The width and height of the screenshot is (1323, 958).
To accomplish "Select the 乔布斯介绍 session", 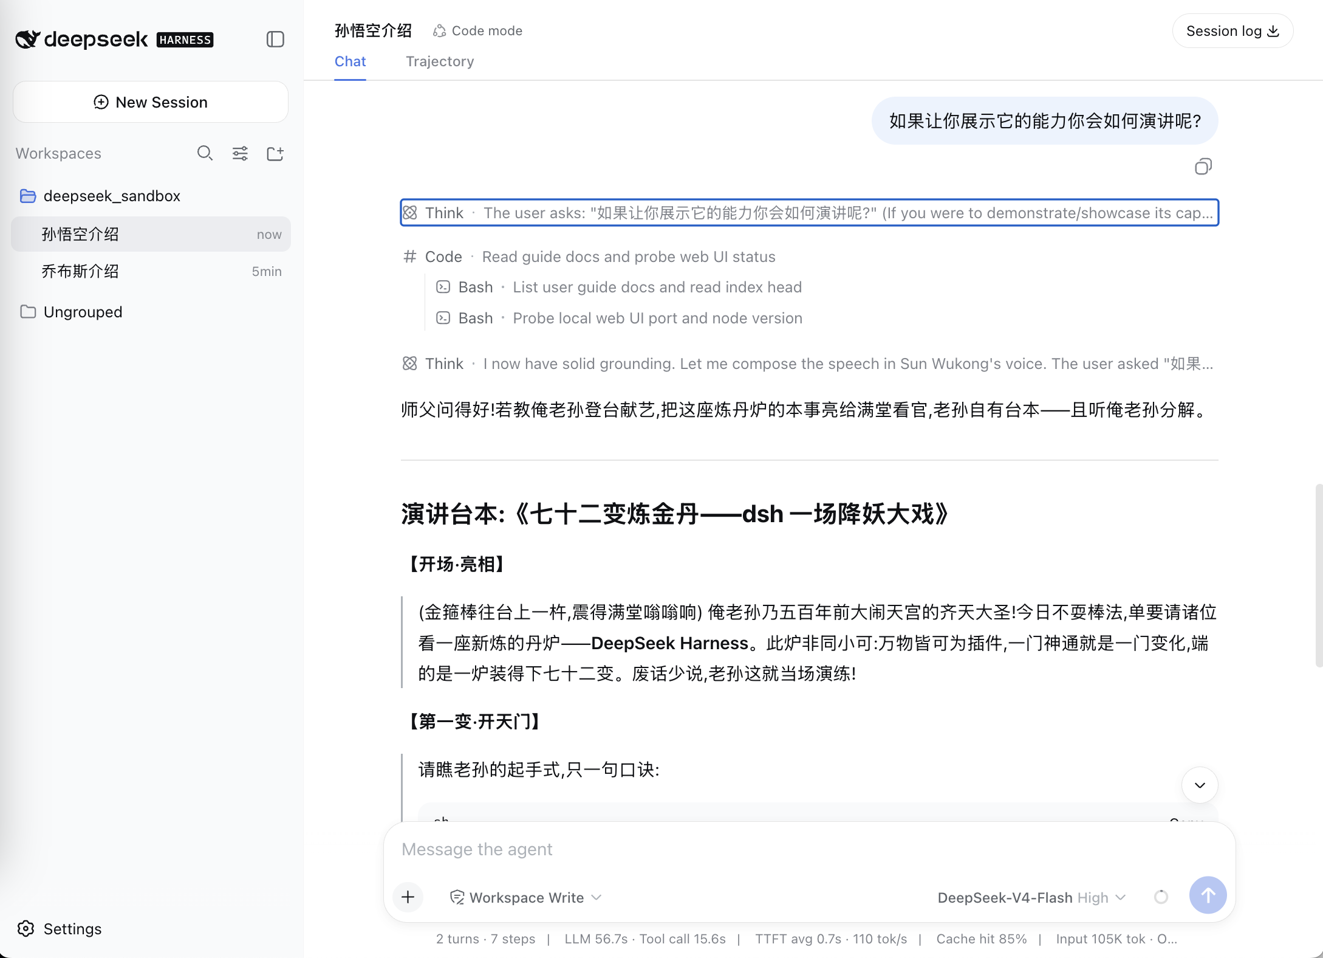I will (x=151, y=271).
